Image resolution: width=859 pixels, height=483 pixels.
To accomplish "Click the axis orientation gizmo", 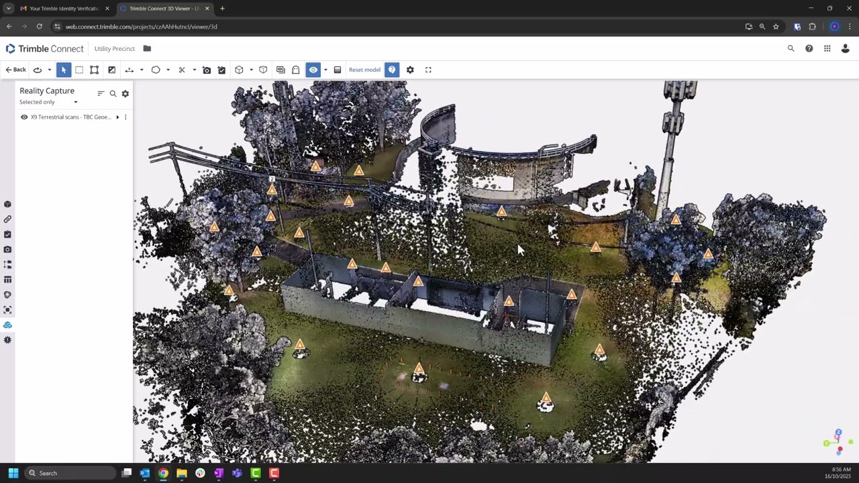I will (838, 441).
